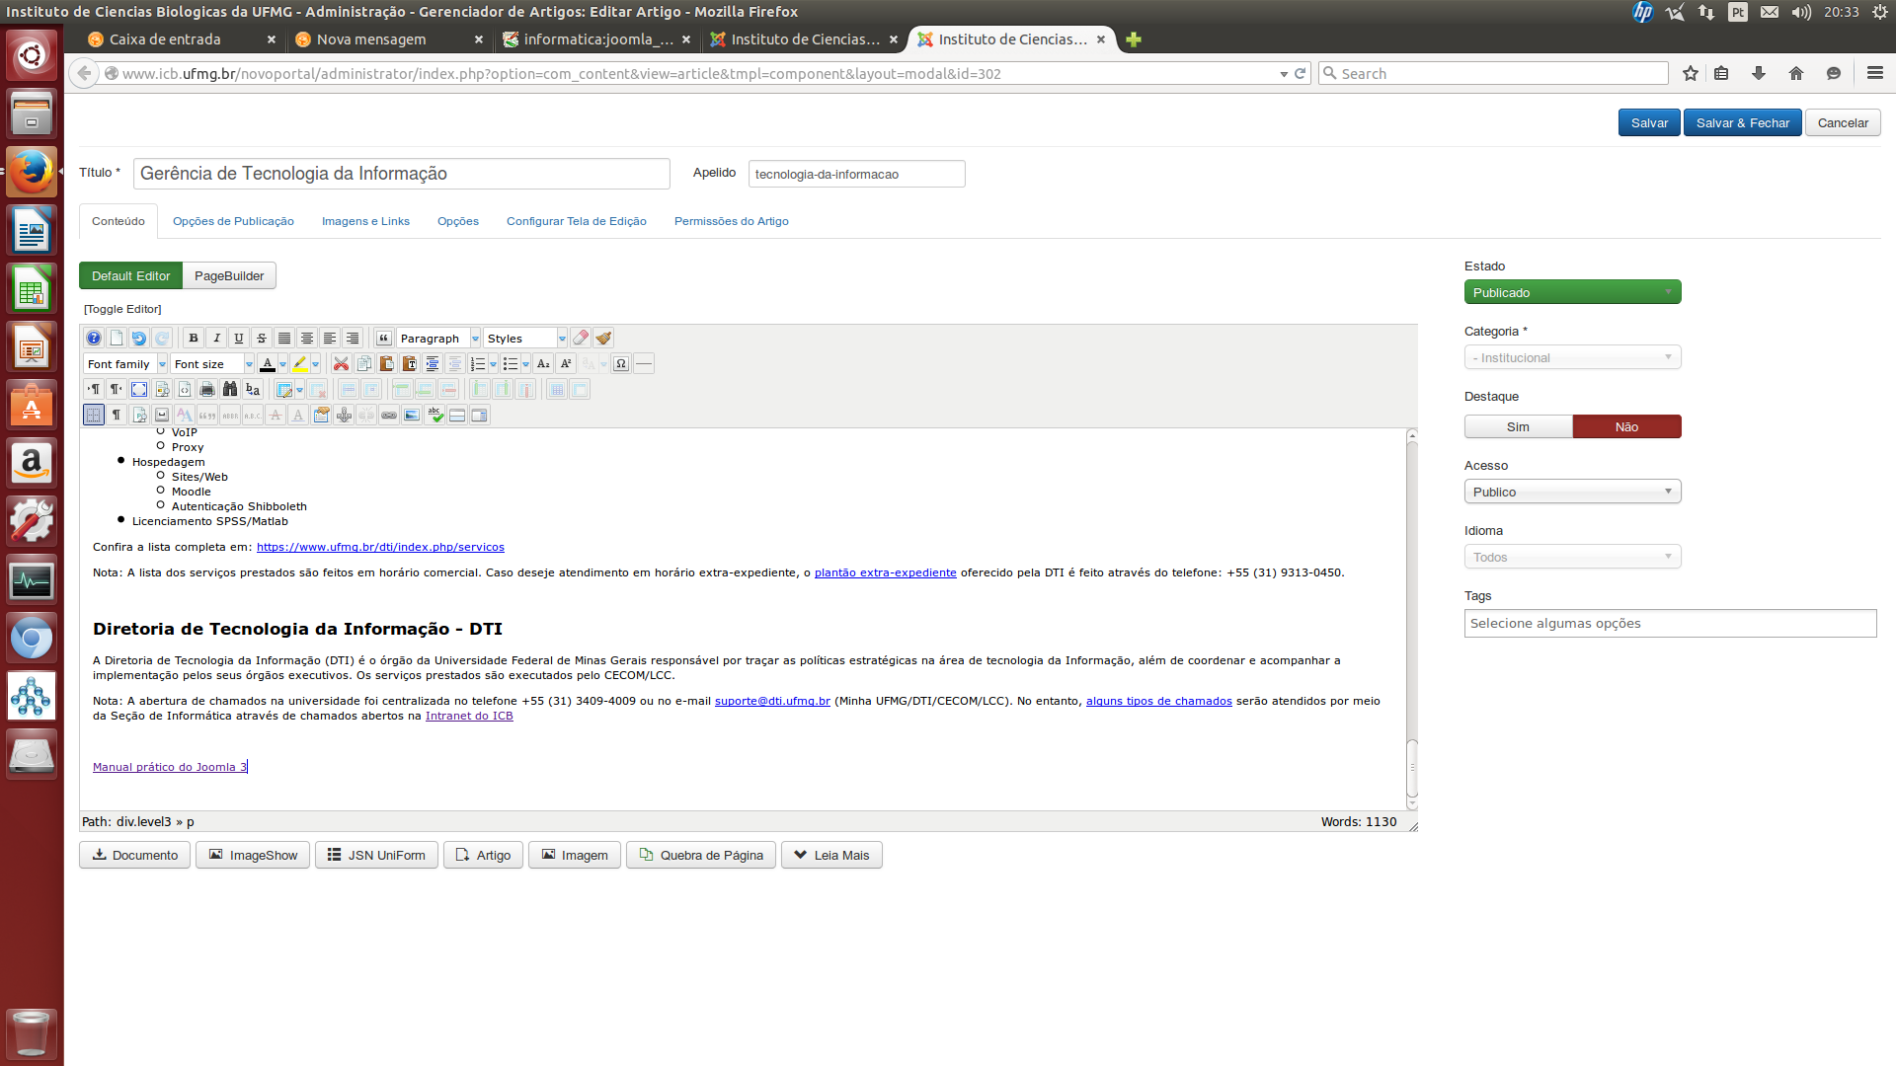Click the scissors cut icon

click(341, 364)
